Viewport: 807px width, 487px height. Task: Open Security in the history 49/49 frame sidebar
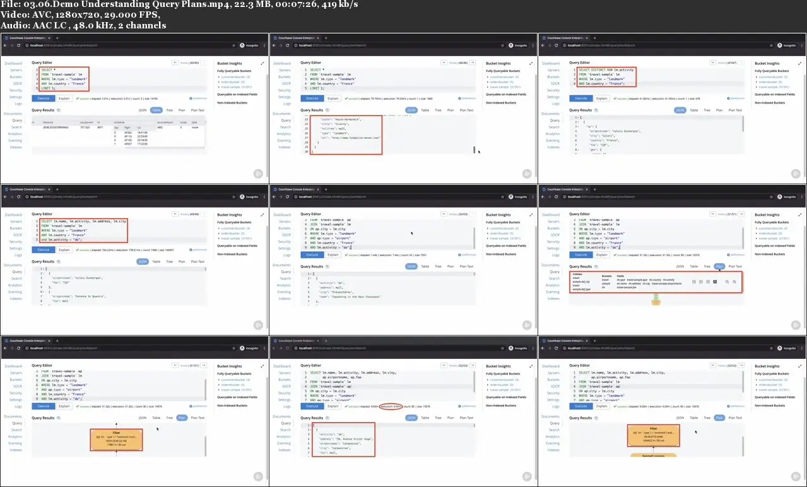[x=16, y=242]
